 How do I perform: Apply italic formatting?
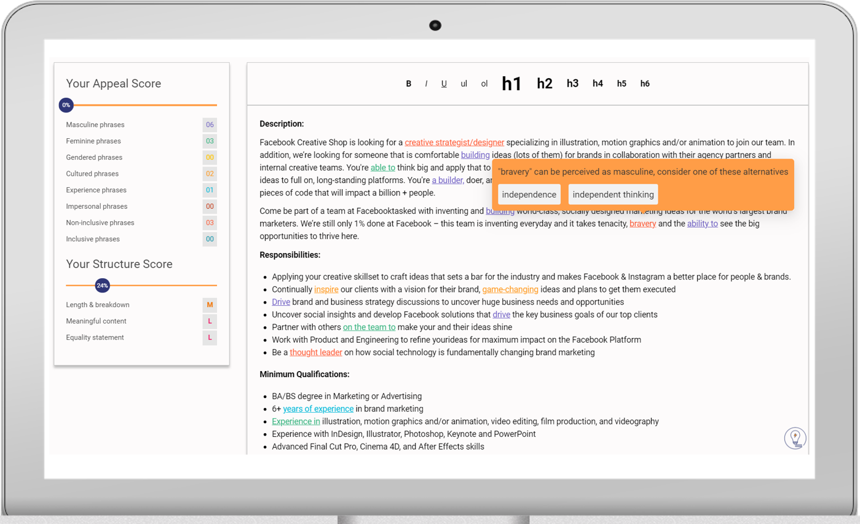coord(426,84)
